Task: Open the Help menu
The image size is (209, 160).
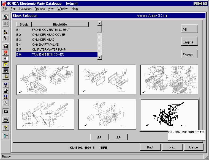Action: tap(75, 9)
